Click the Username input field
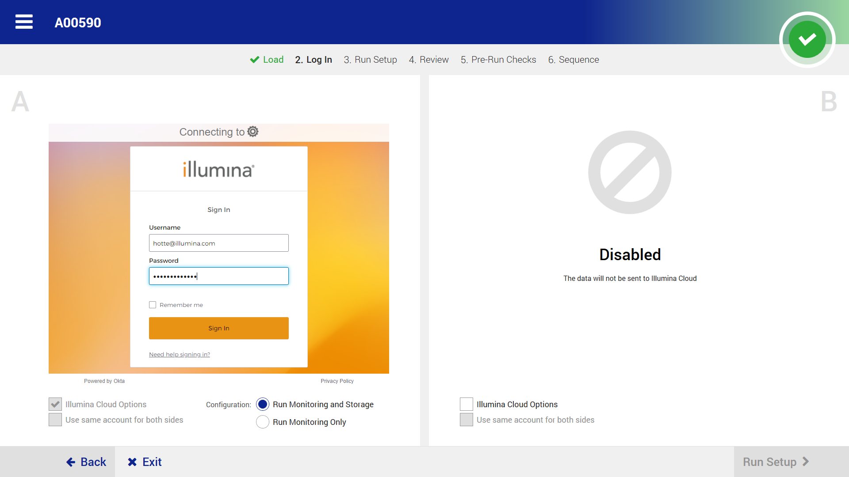849x477 pixels. coord(219,243)
